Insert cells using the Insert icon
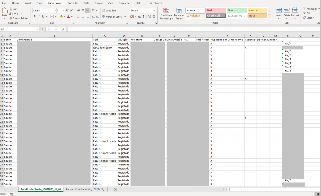This screenshot has height=196, width=321. (x=279, y=10)
